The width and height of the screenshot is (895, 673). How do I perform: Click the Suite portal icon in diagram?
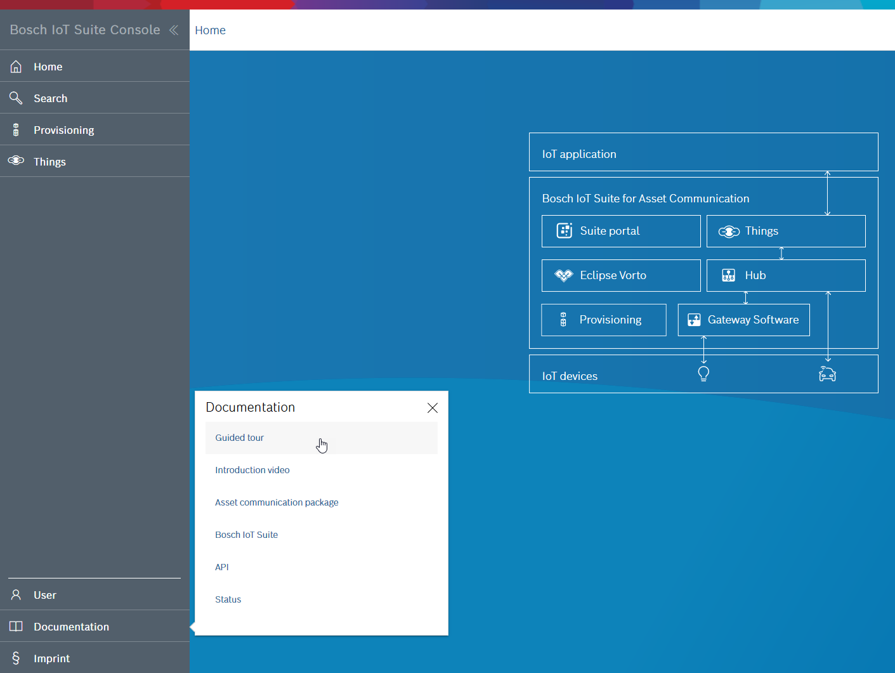pos(565,230)
